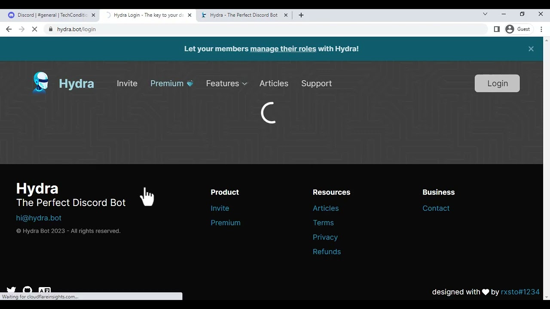Click the lock icon in address bar
The height and width of the screenshot is (309, 550).
(x=51, y=29)
